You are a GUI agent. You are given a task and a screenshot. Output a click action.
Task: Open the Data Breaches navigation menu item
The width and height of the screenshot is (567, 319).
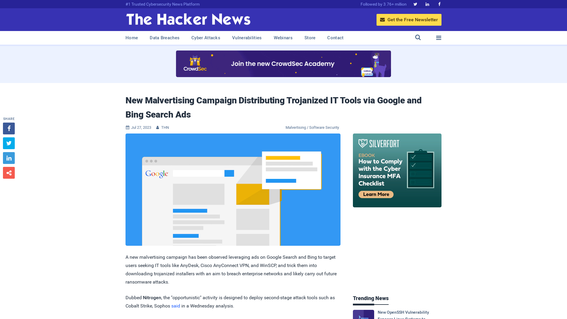pos(164,38)
